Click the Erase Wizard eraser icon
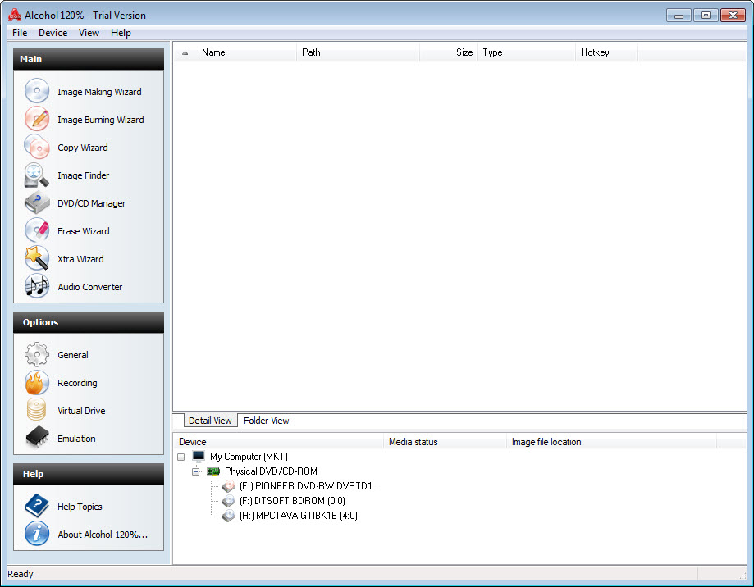The image size is (754, 587). (x=37, y=230)
